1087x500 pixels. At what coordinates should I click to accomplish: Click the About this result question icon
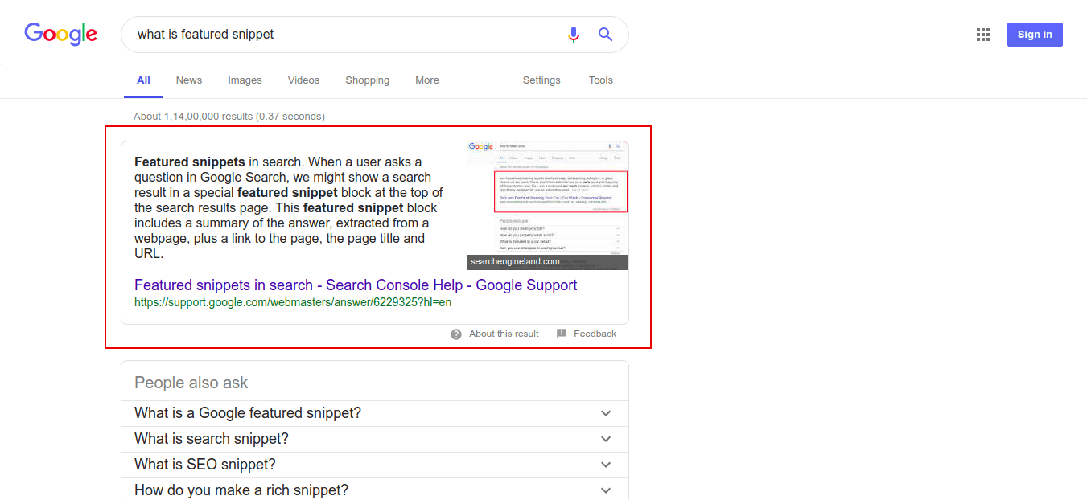point(456,334)
